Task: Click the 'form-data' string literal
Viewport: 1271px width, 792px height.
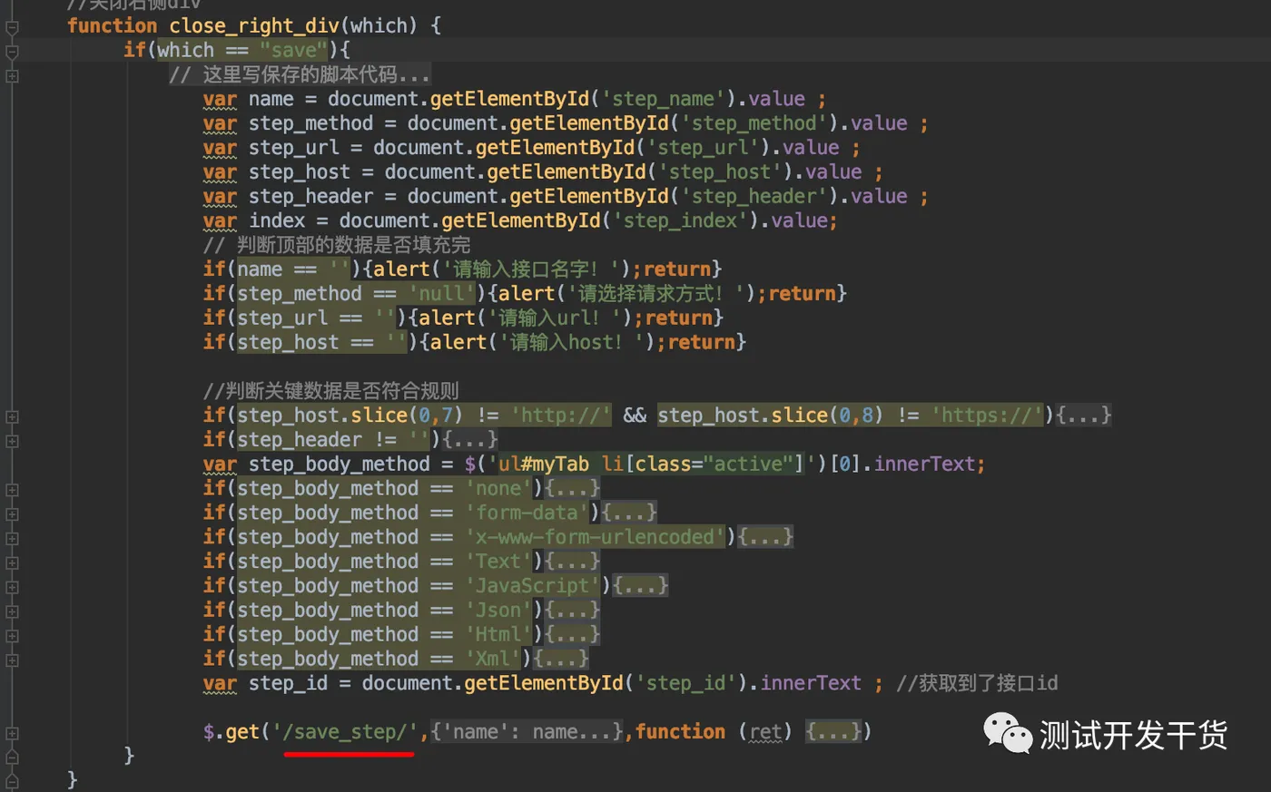Action: tap(527, 513)
